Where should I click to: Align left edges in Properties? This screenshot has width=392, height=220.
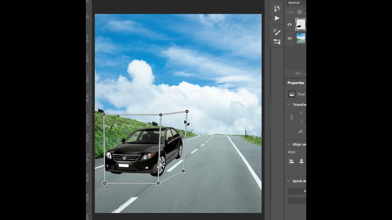pos(292,161)
